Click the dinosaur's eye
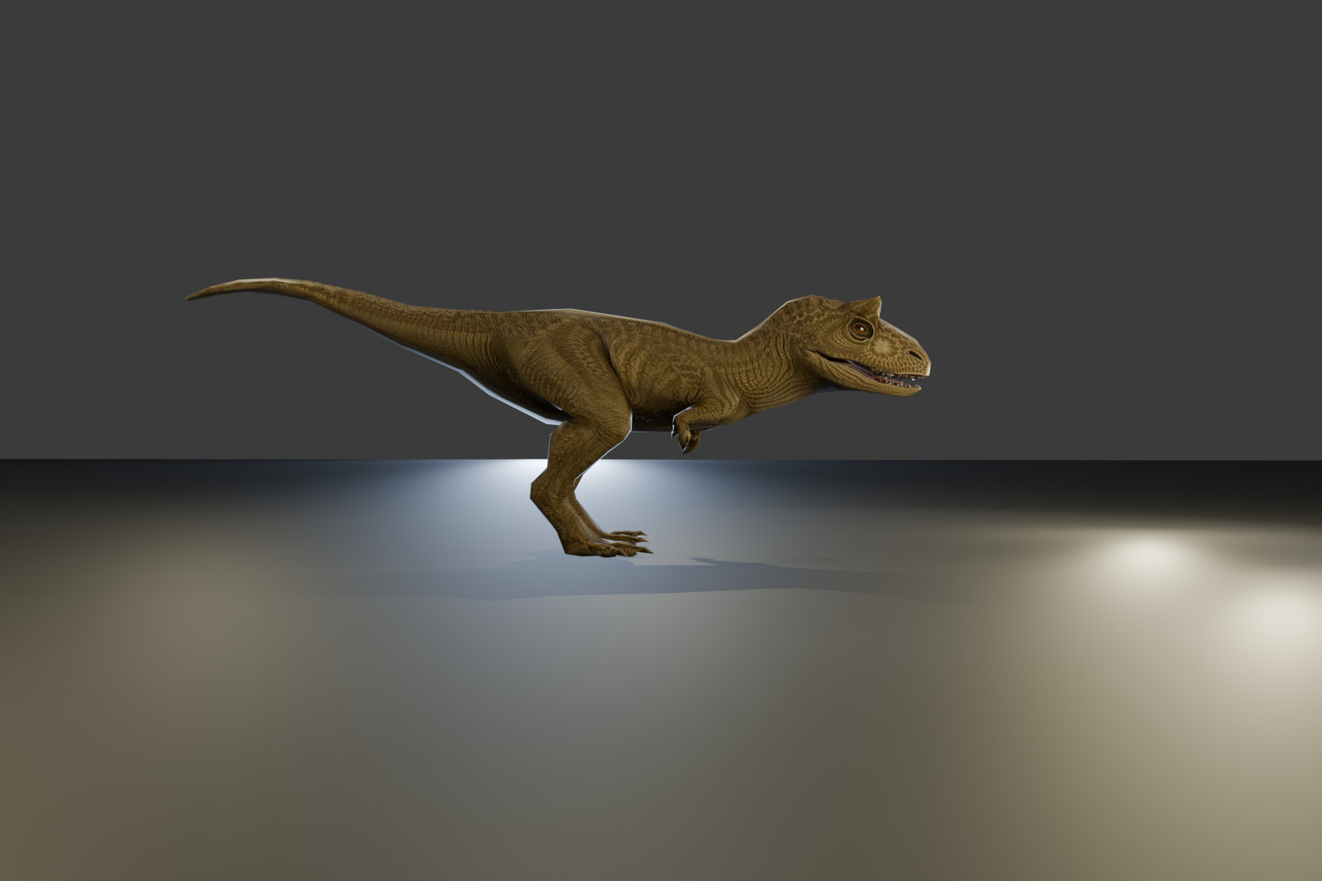Viewport: 1322px width, 881px height. tap(860, 329)
